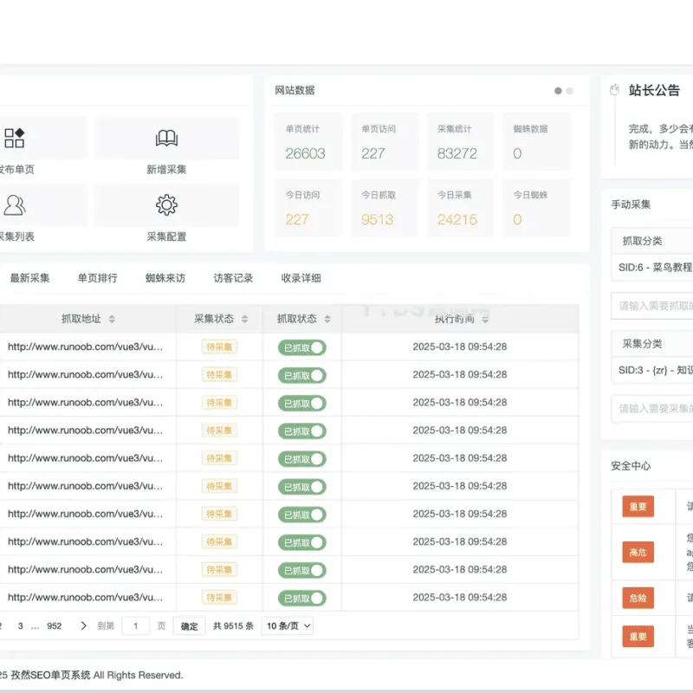Click the 单页统计 26603 stat card
The height and width of the screenshot is (693, 693).
pyautogui.click(x=308, y=142)
